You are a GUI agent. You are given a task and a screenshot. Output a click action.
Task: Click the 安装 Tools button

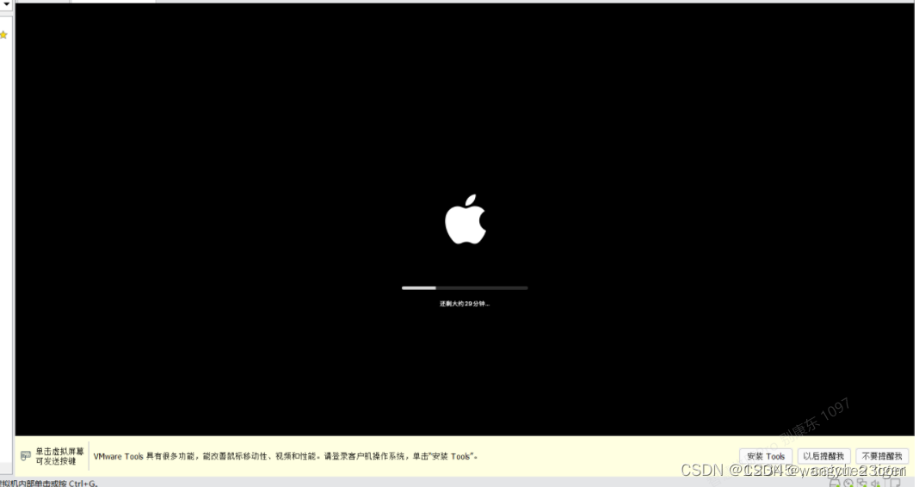766,456
